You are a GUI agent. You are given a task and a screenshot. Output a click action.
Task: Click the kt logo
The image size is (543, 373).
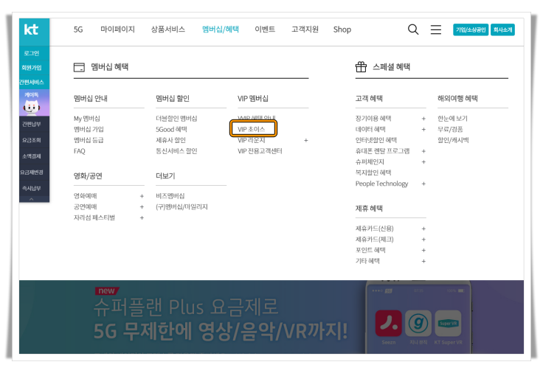click(x=31, y=29)
